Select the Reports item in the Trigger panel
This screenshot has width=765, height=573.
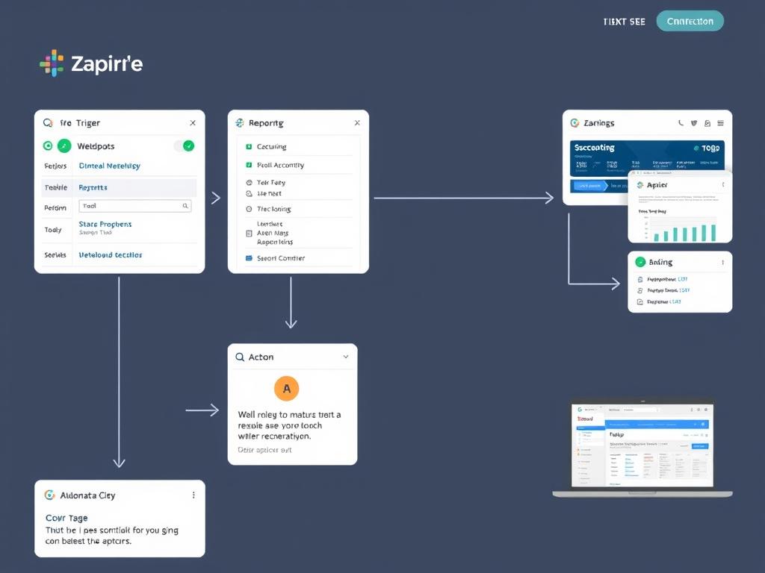93,187
